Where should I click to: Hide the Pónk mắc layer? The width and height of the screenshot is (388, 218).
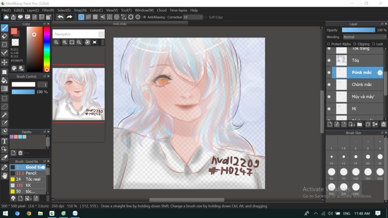[329, 72]
